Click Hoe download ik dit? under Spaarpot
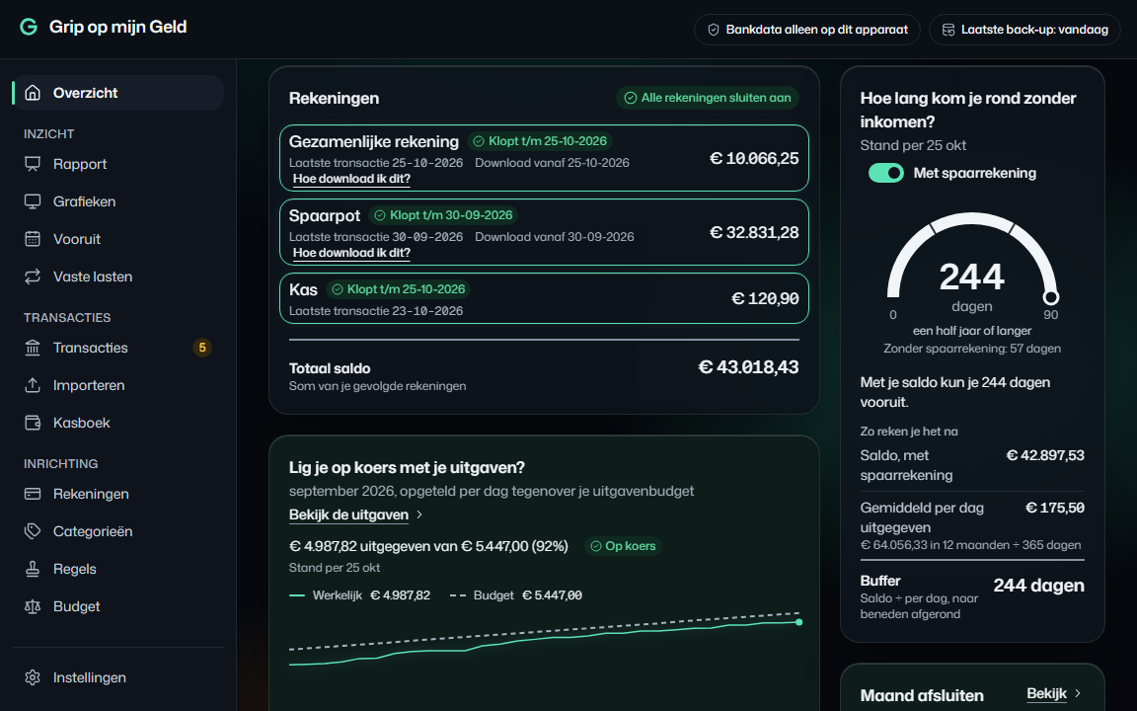This screenshot has height=711, width=1137. pos(351,253)
